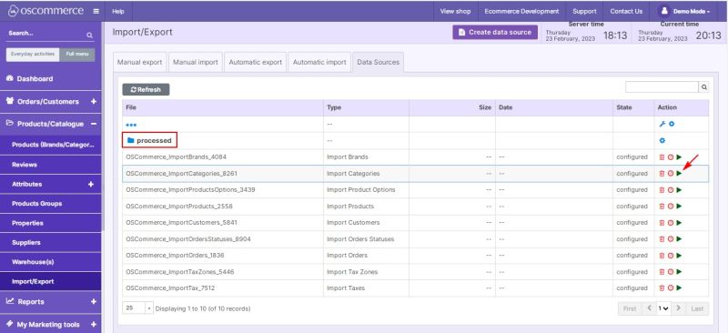Switch to the Automatic import tab
The image size is (728, 333).
click(x=319, y=62)
